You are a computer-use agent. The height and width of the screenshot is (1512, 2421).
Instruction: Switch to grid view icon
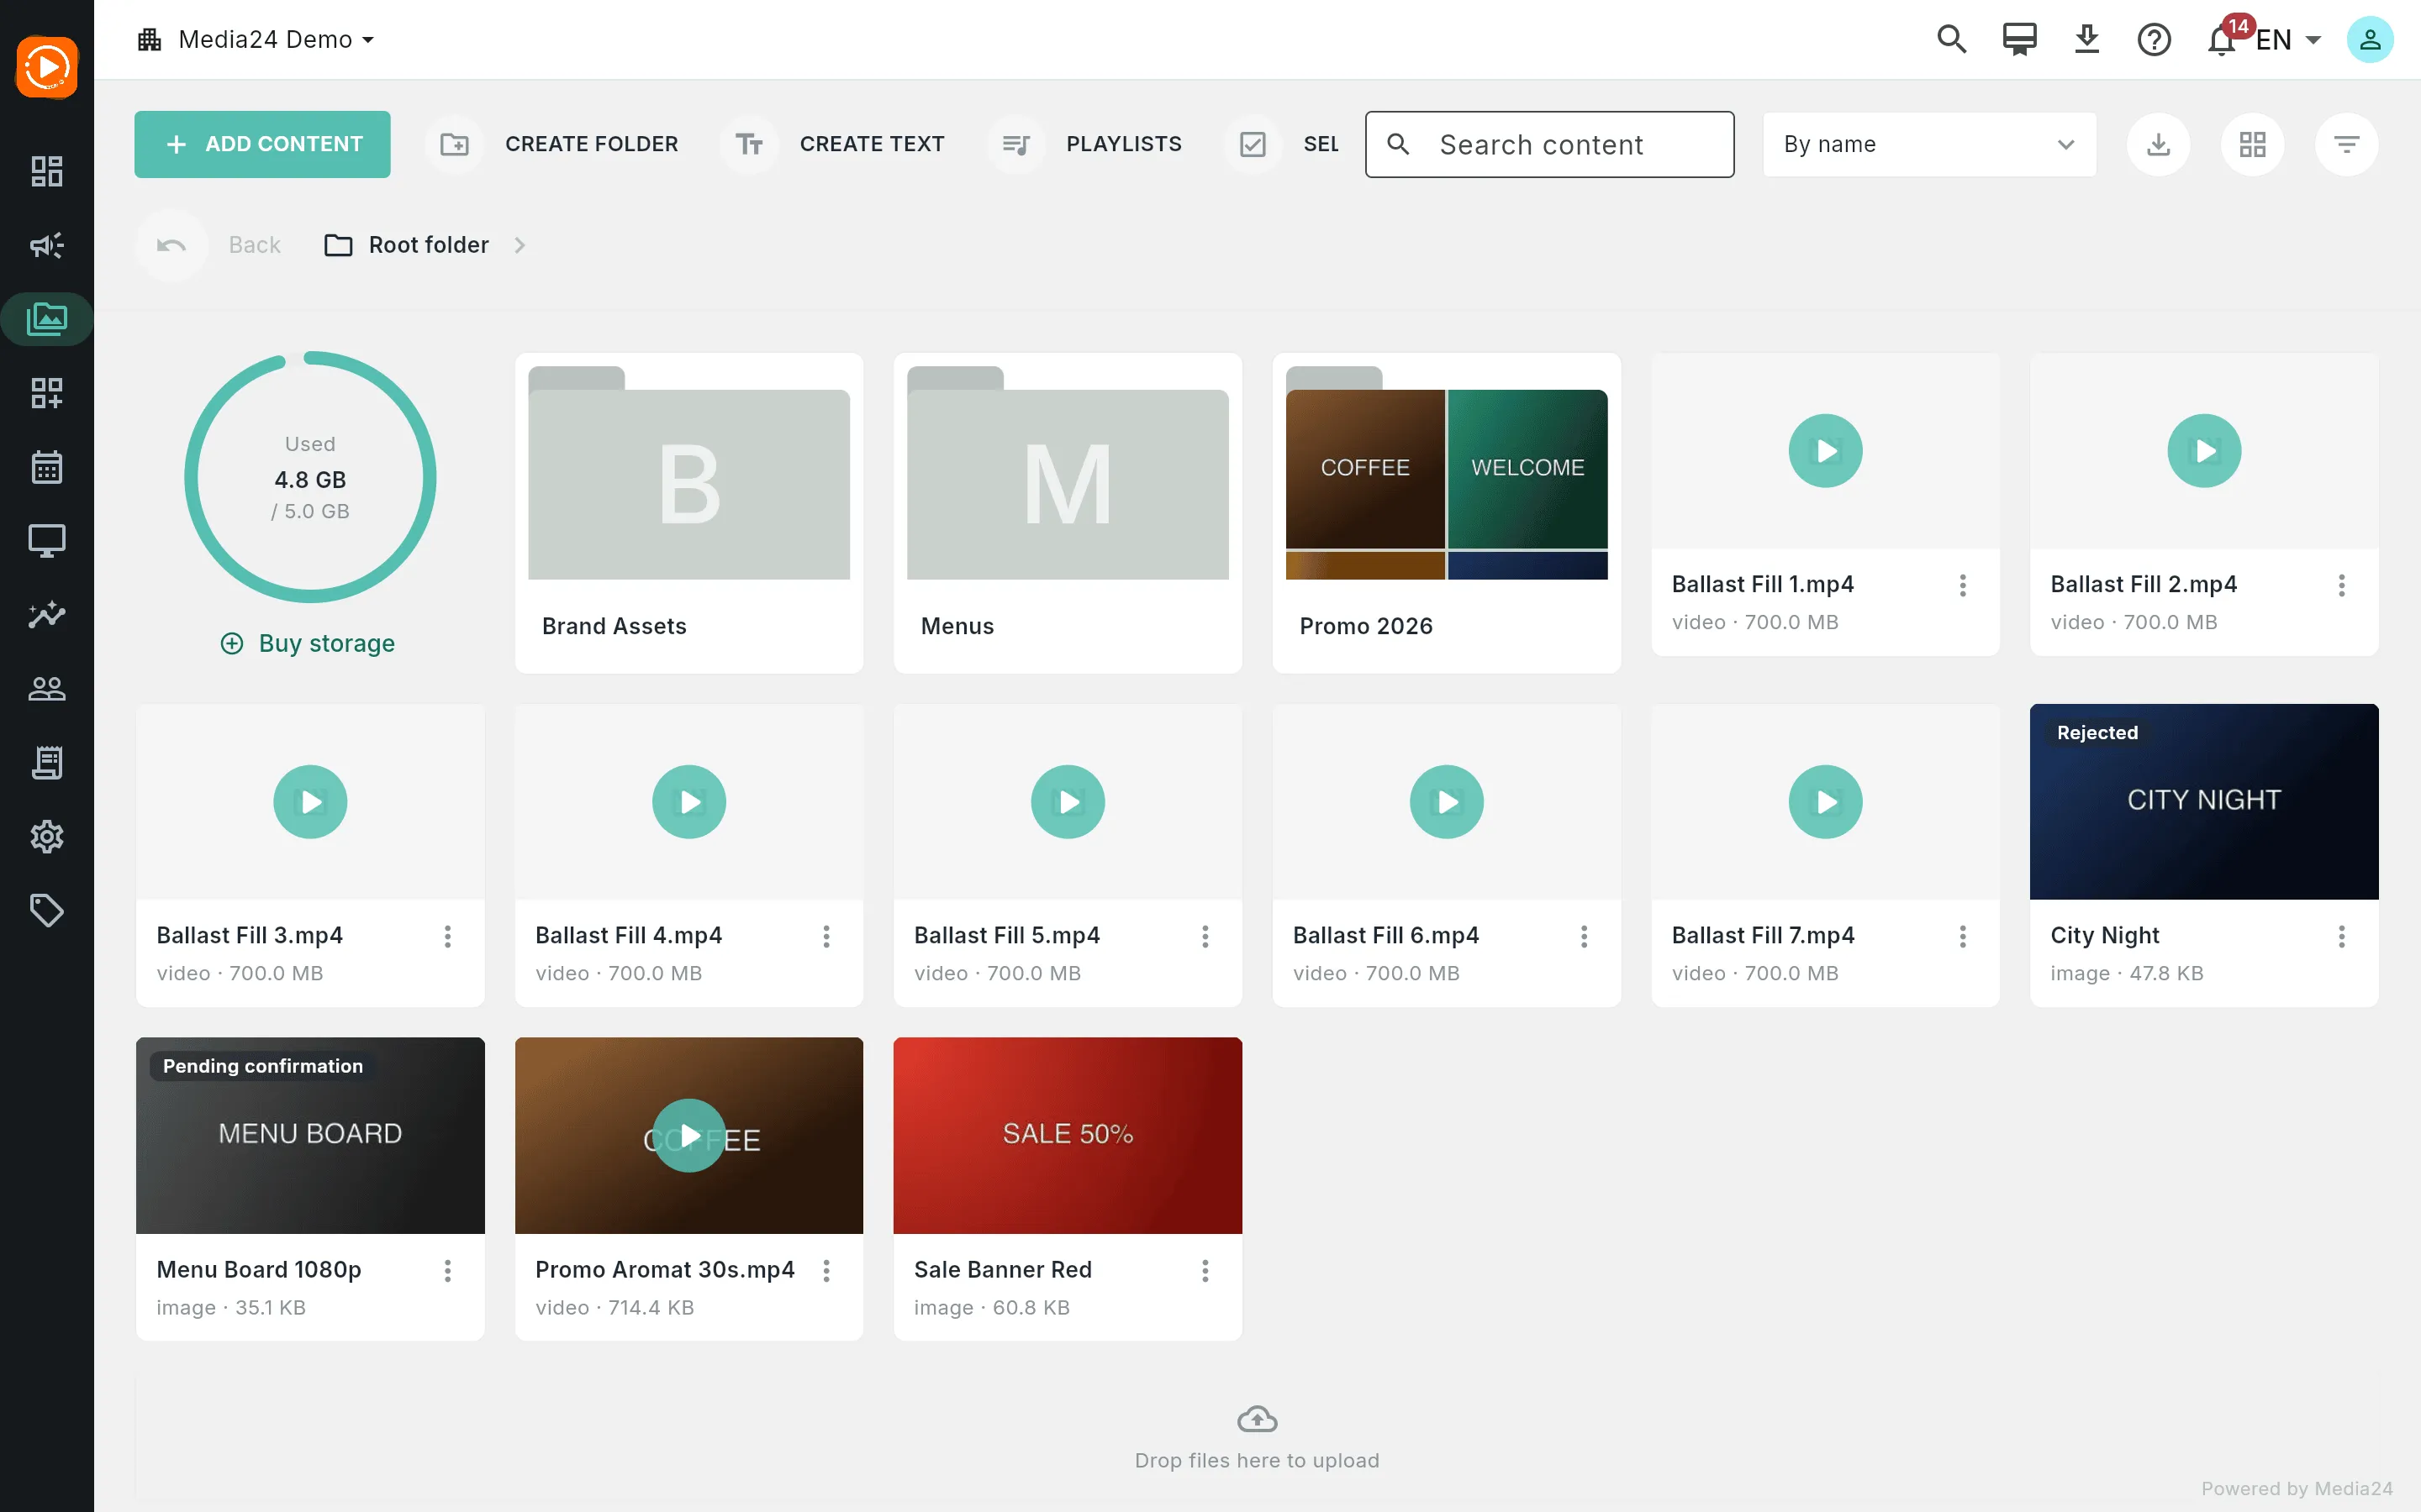tap(2252, 144)
